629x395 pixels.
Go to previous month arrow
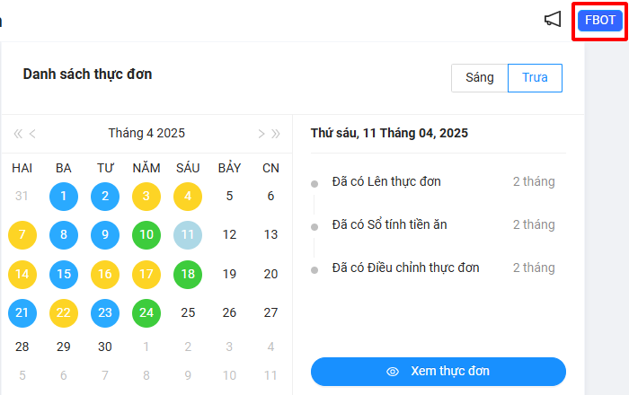(x=33, y=134)
